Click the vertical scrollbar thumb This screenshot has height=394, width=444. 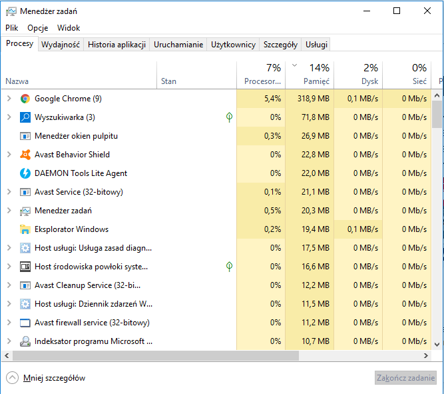[437, 114]
